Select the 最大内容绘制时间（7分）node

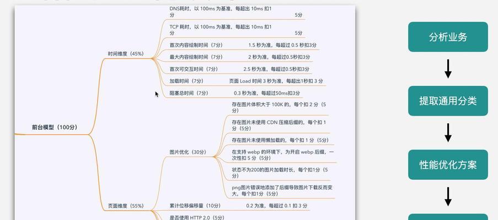pos(196,57)
